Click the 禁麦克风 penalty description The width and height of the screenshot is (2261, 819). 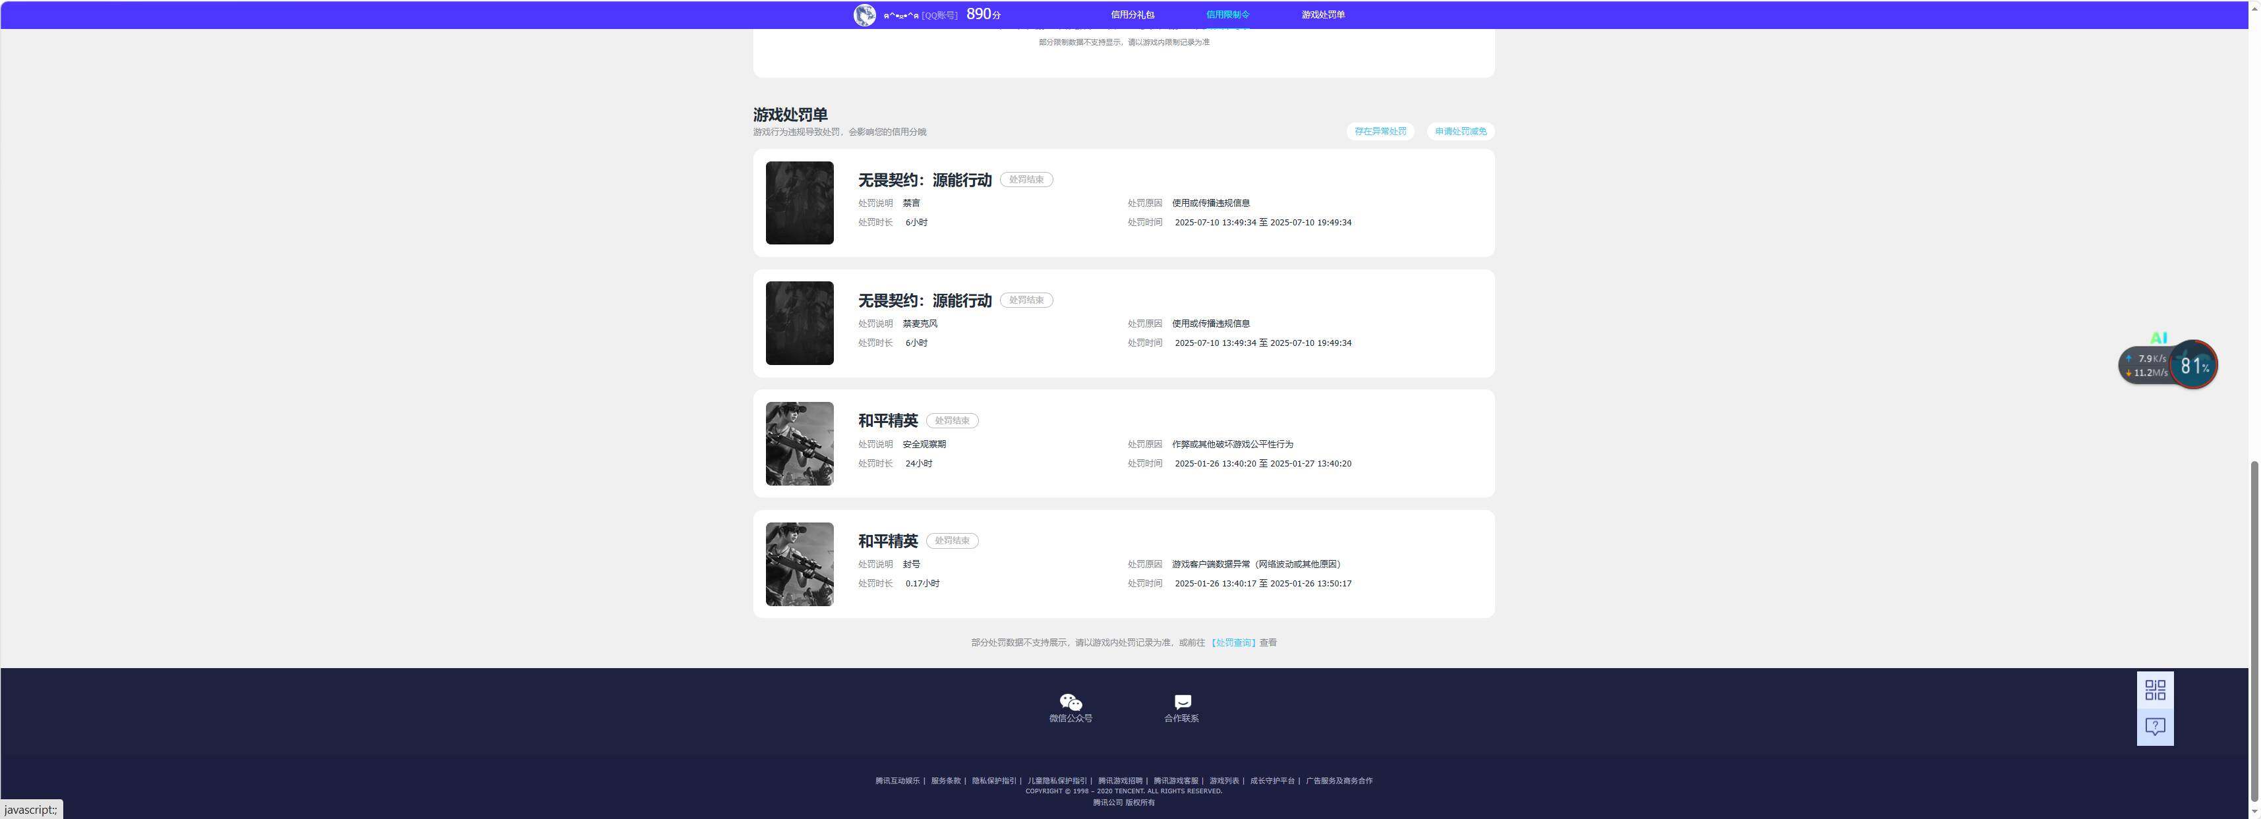tap(920, 324)
